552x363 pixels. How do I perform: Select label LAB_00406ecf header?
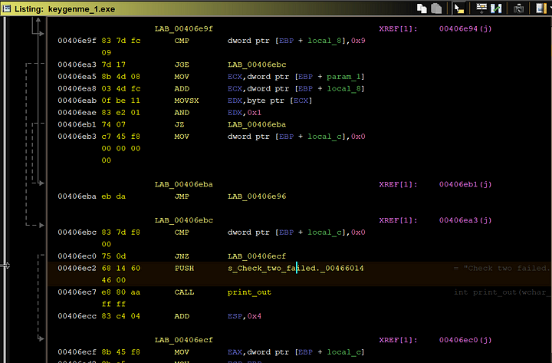(x=183, y=341)
